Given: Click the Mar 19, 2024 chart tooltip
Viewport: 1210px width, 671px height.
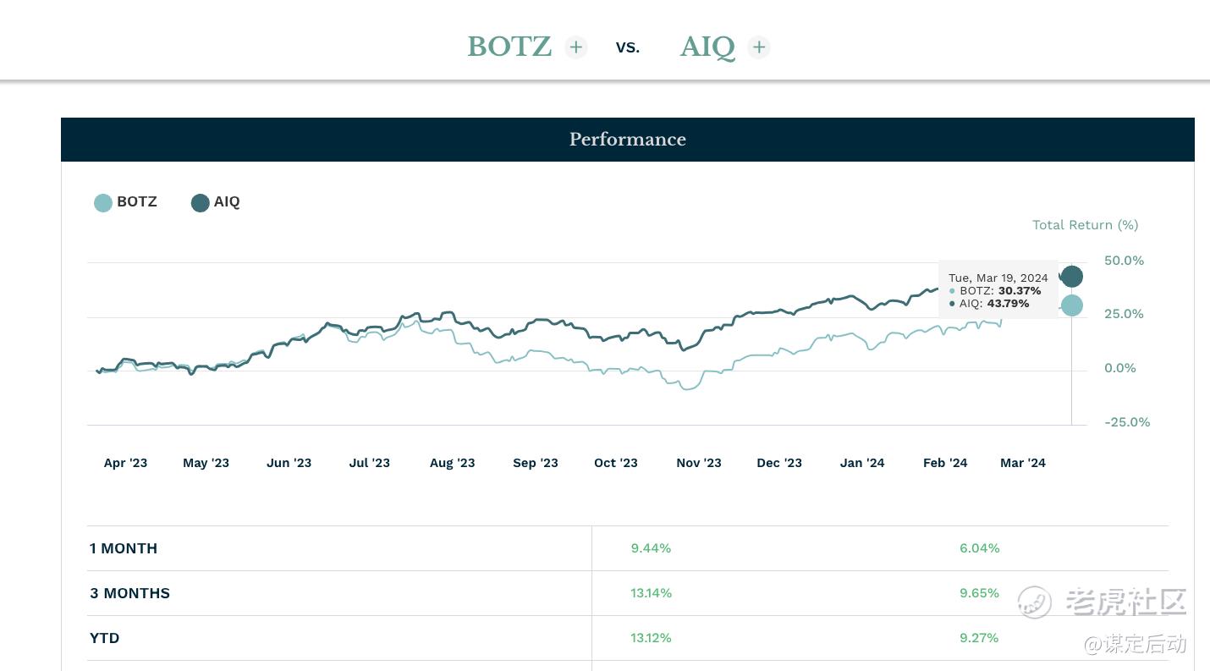Looking at the screenshot, I should click(998, 289).
